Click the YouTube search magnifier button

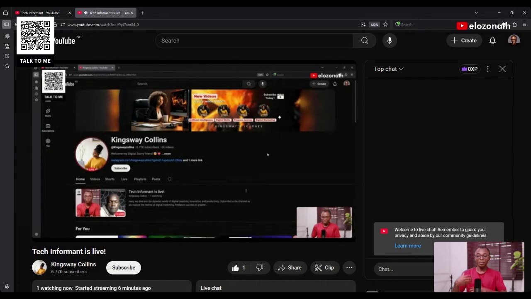pyautogui.click(x=365, y=41)
